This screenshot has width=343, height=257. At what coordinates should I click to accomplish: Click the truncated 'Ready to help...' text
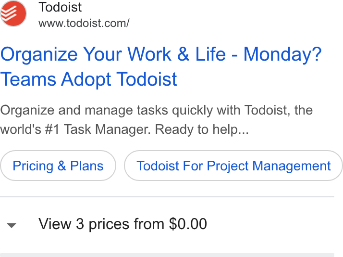point(202,129)
